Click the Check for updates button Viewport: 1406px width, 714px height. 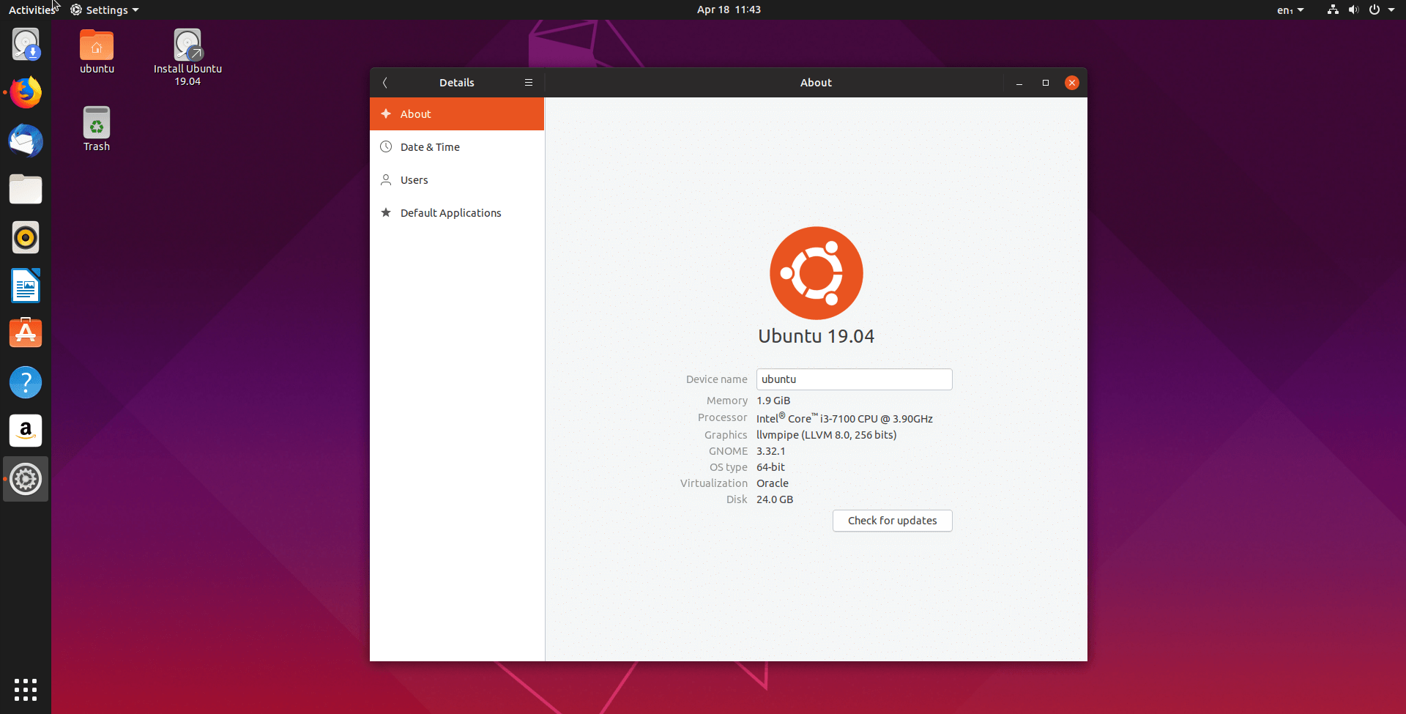coord(892,521)
